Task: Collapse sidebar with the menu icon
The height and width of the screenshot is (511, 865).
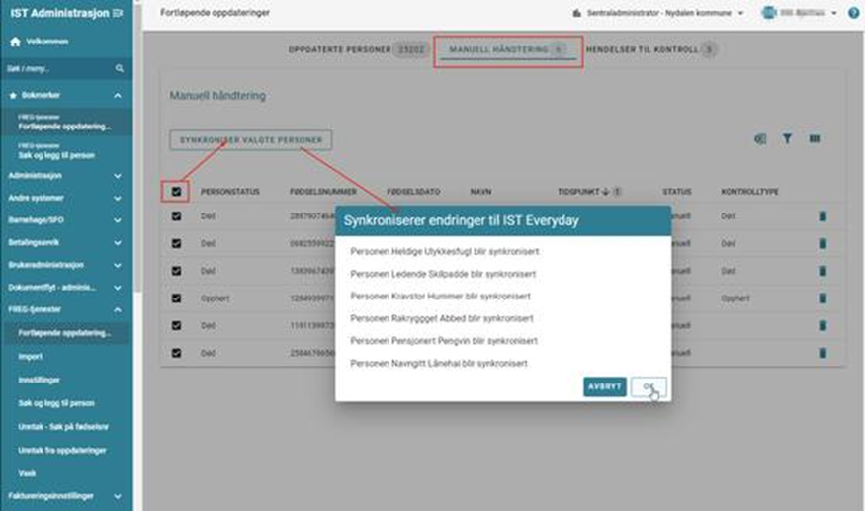Action: [119, 13]
